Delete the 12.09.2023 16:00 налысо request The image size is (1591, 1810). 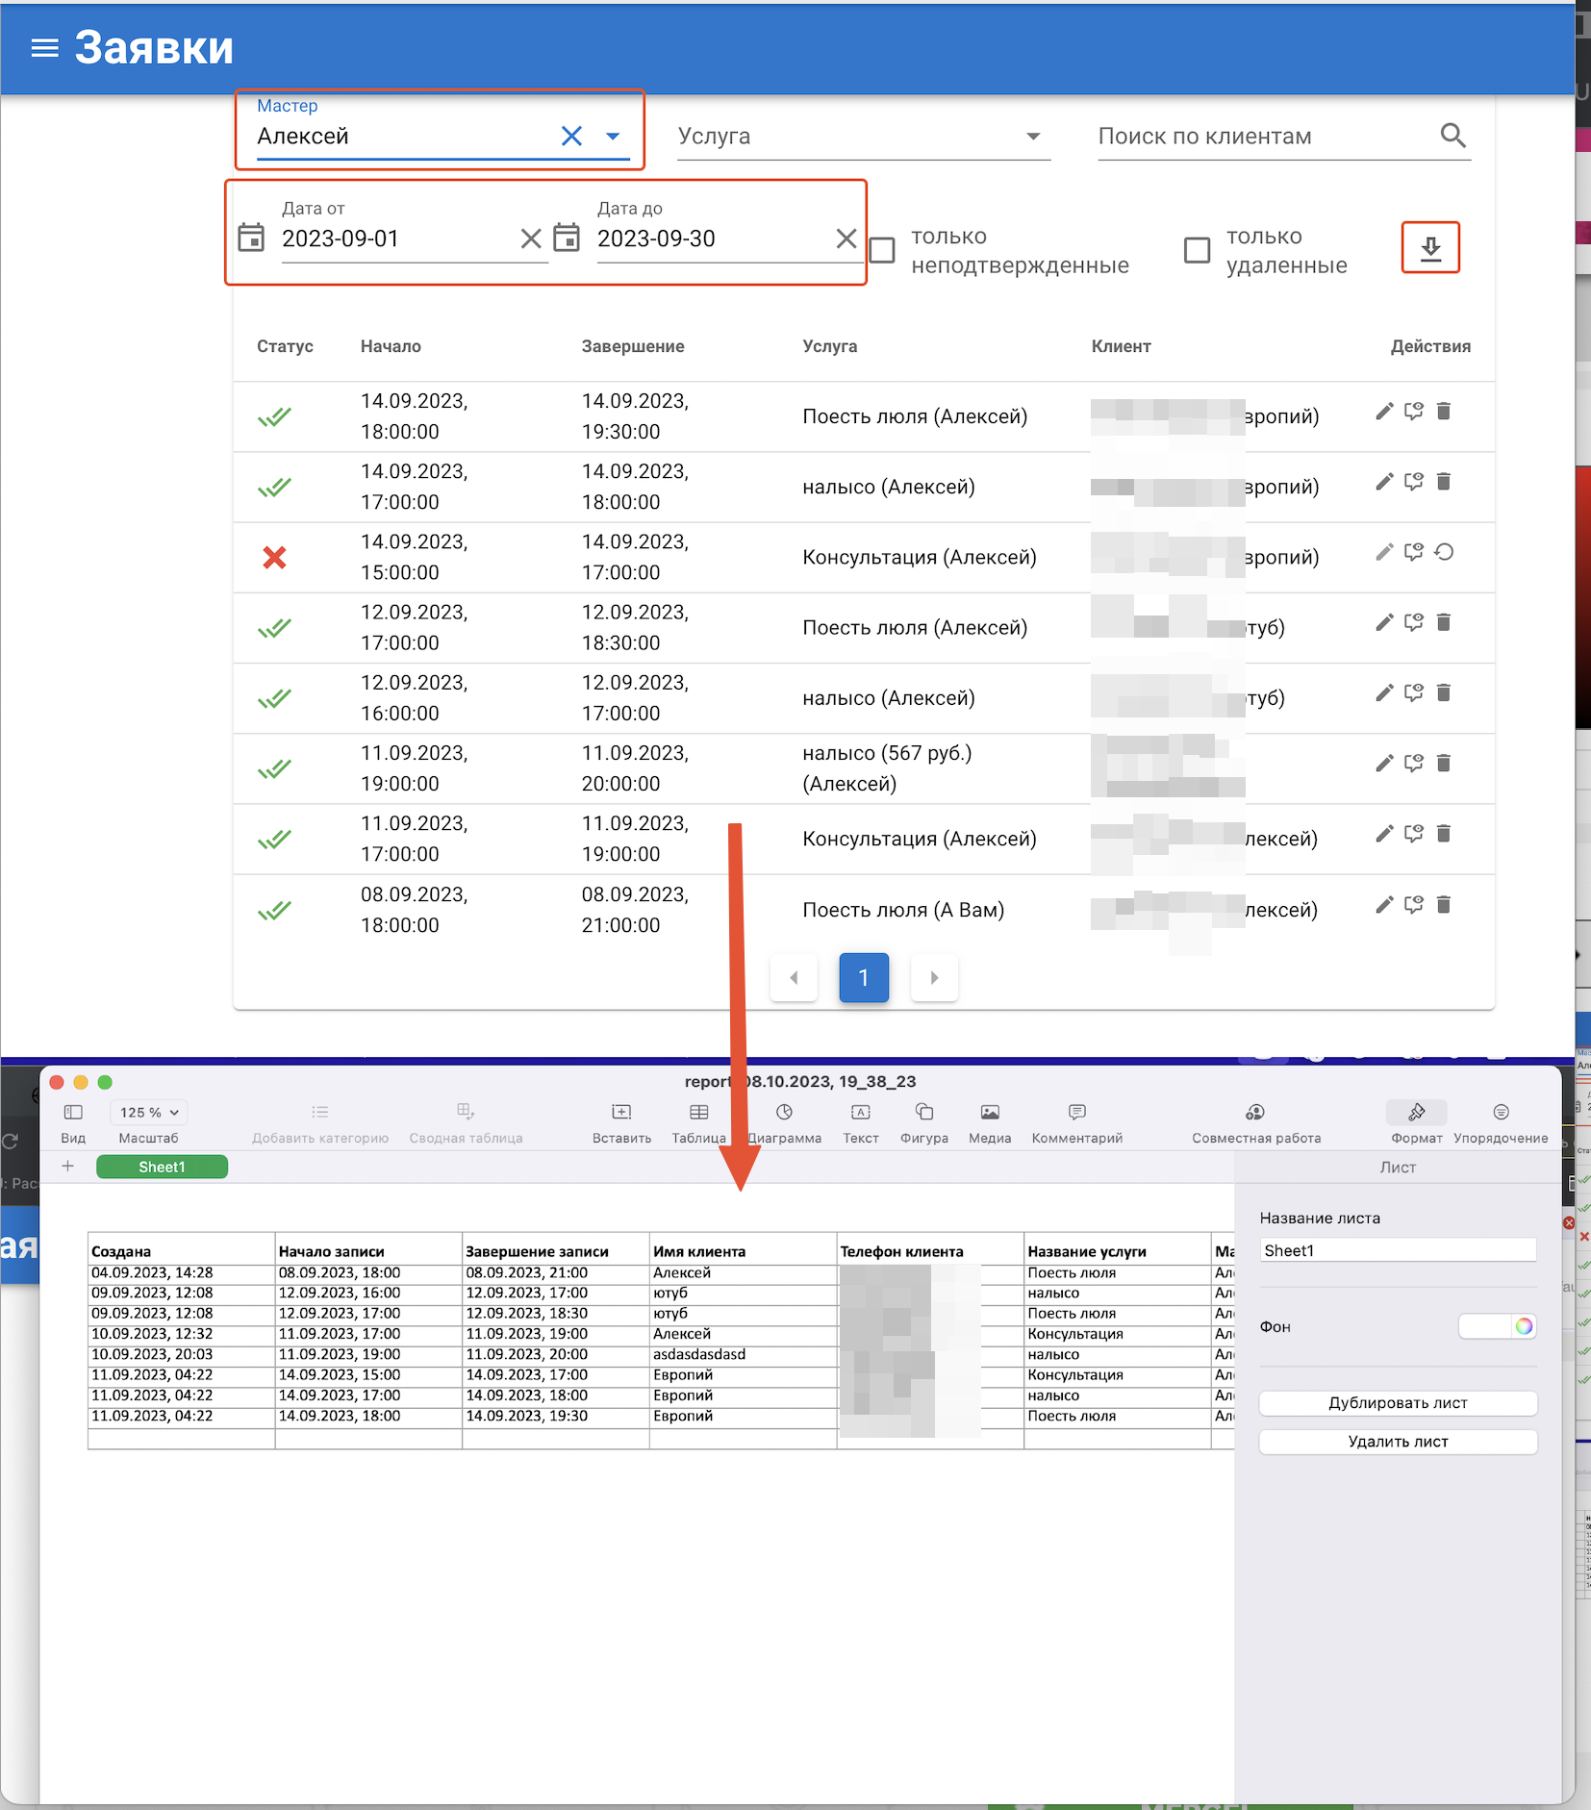click(x=1443, y=692)
